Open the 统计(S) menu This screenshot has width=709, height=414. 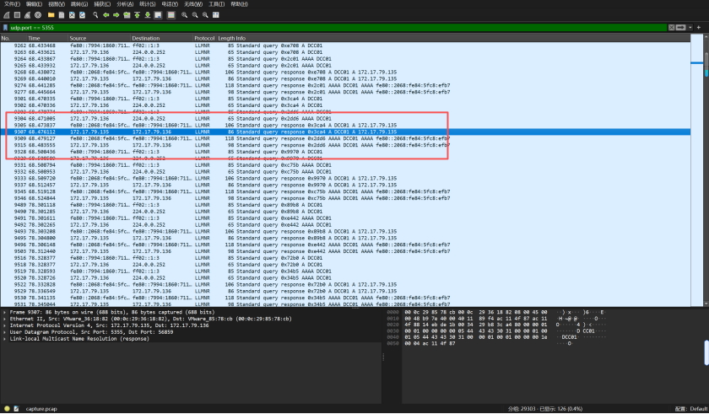point(147,4)
